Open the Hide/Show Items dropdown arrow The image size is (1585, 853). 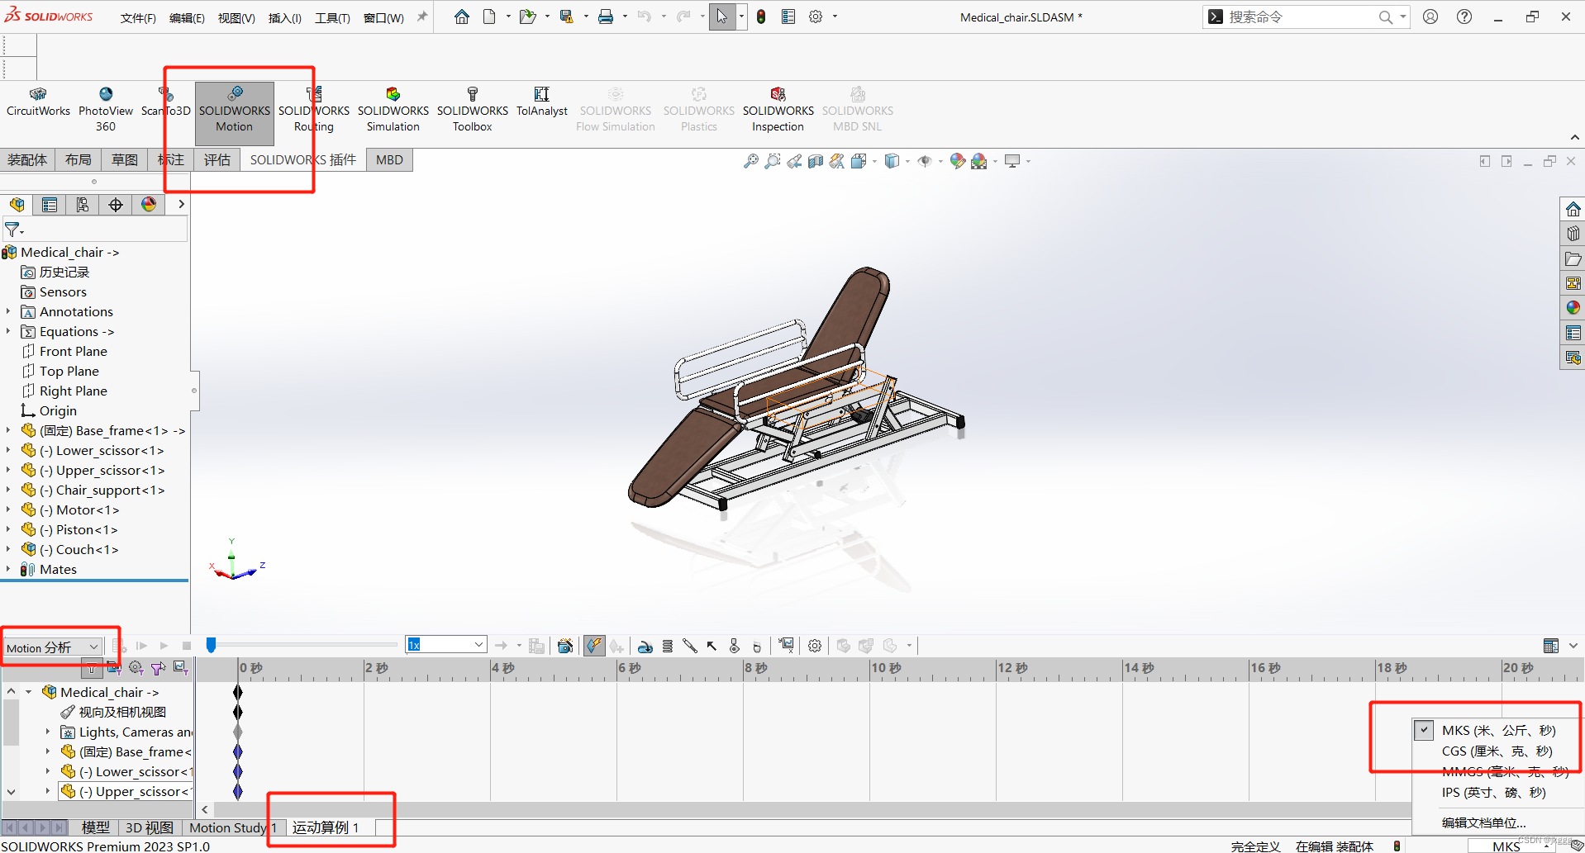pos(940,161)
